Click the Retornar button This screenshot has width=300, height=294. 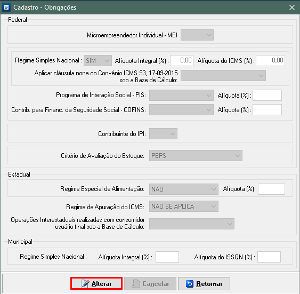pyautogui.click(x=204, y=284)
